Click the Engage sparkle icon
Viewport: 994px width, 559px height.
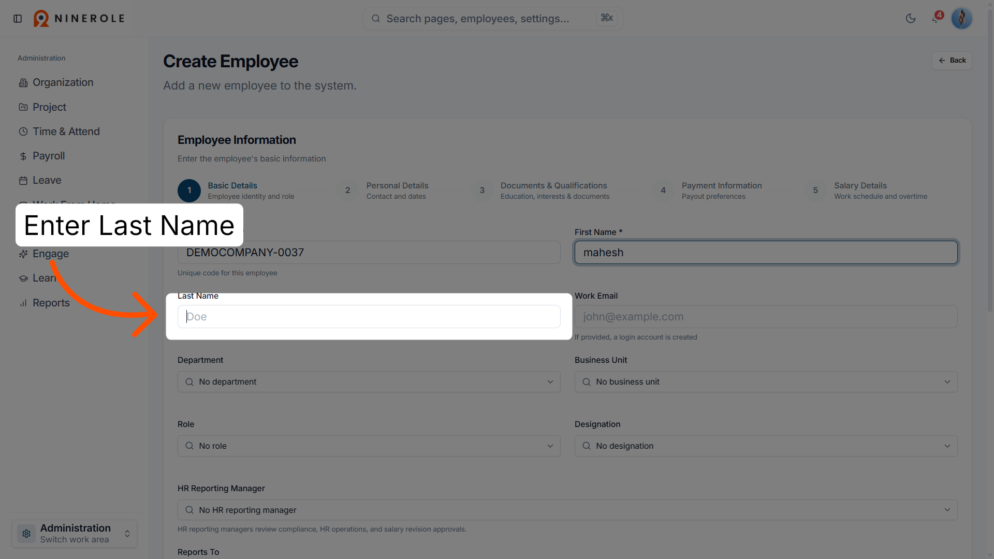[x=23, y=254]
